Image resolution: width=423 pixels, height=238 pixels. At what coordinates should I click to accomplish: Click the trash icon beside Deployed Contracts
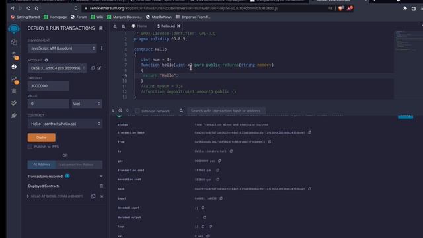click(101, 186)
